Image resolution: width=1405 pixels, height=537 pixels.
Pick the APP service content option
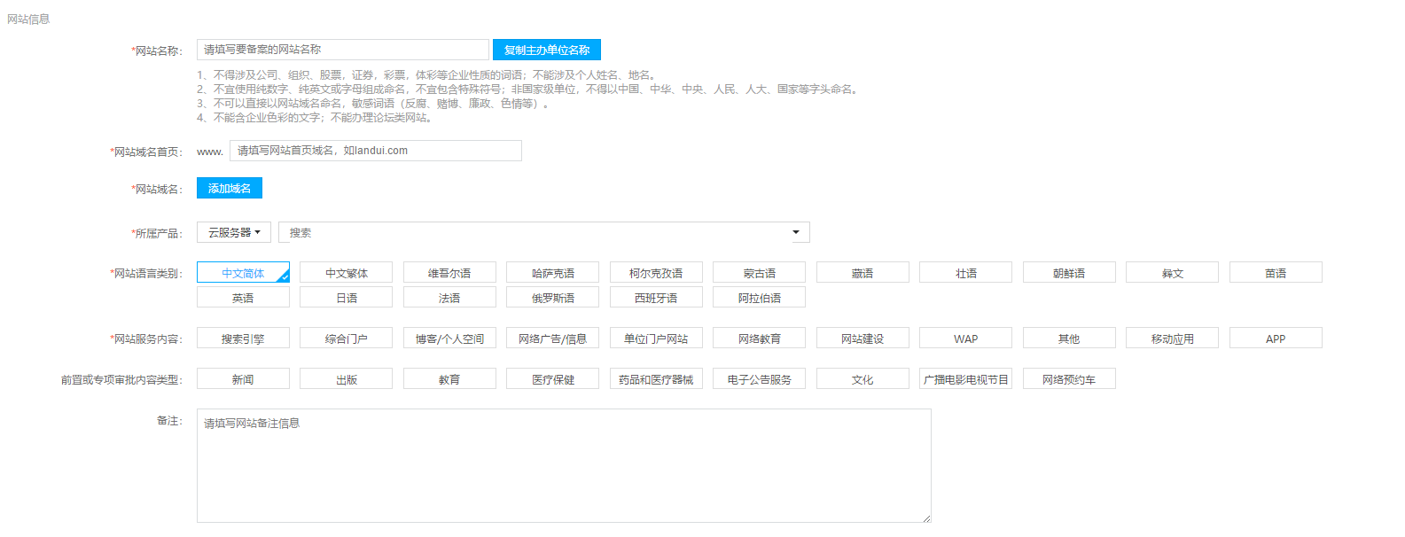pos(1275,339)
